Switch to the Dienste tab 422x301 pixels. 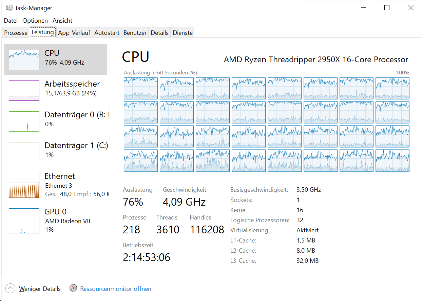tap(183, 33)
